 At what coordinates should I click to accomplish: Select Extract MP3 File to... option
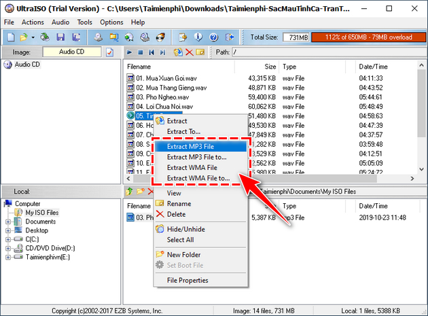[201, 157]
